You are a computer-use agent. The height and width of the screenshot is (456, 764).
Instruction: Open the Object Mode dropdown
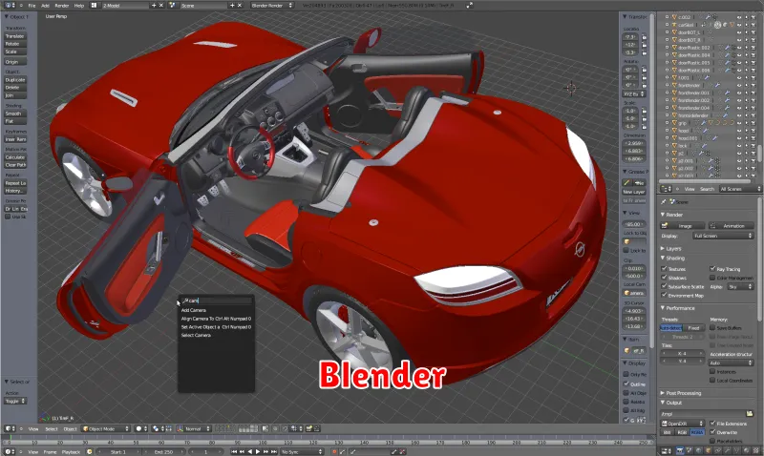(106, 428)
